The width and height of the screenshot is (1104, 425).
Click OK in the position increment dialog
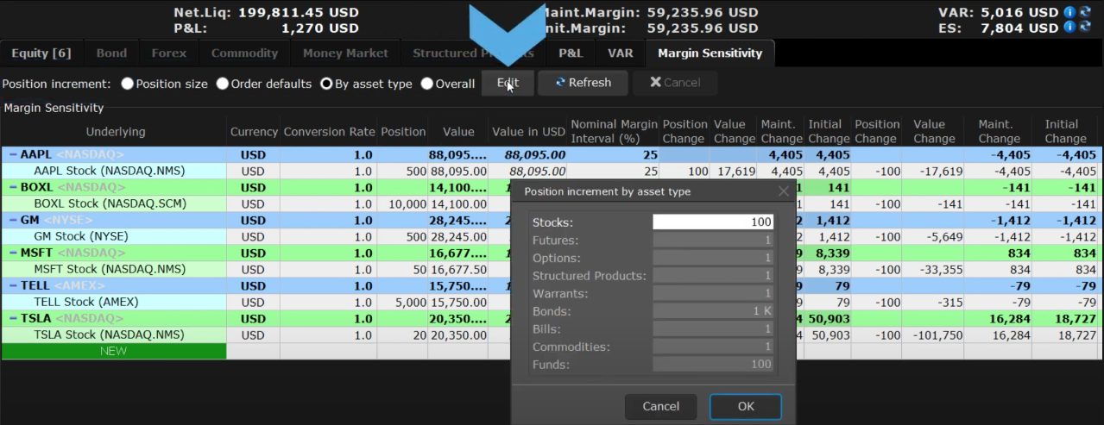tap(745, 406)
